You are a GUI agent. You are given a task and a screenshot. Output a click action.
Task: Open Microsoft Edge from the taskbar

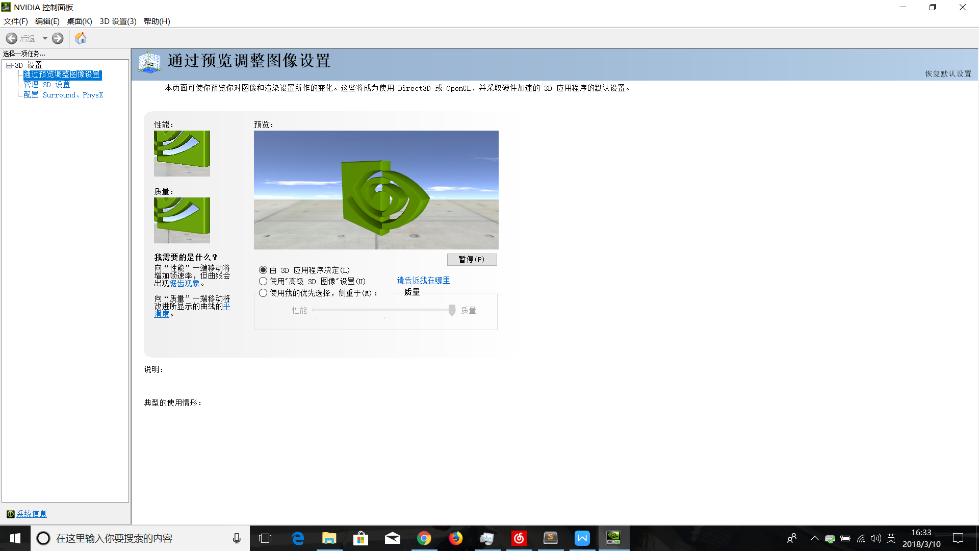pos(298,538)
